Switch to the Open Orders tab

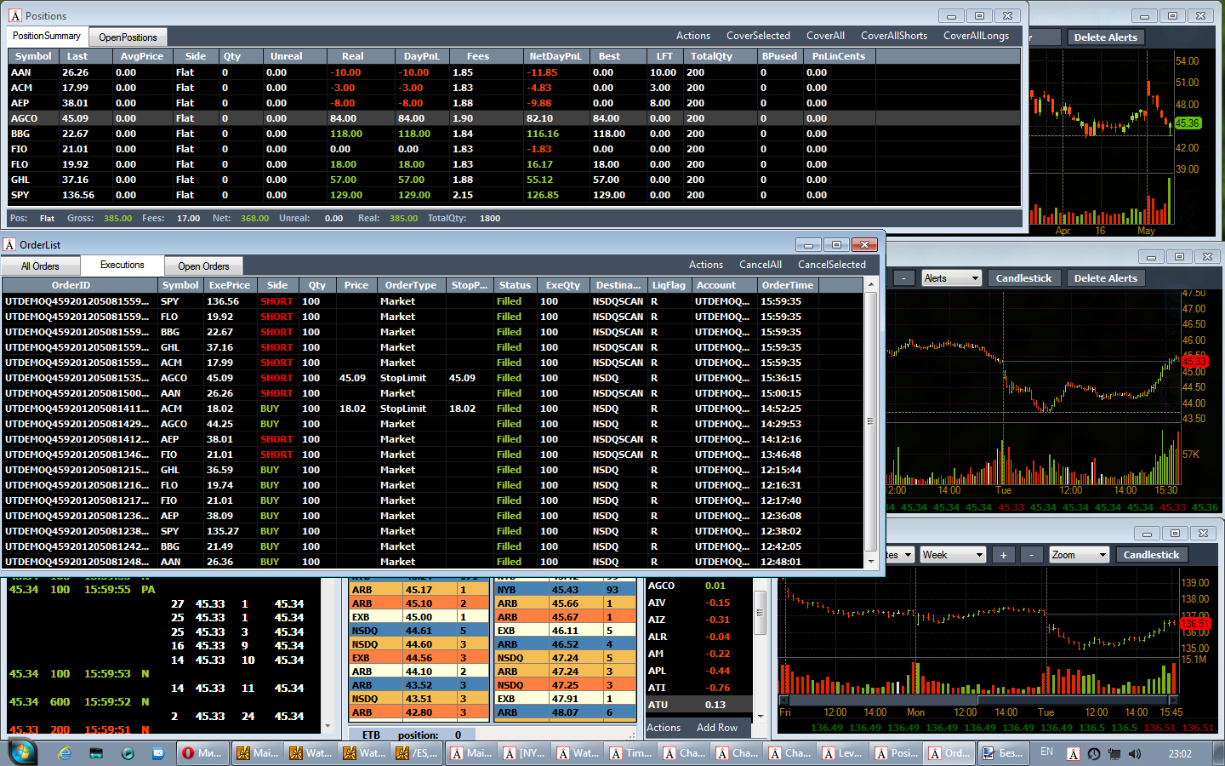(203, 266)
